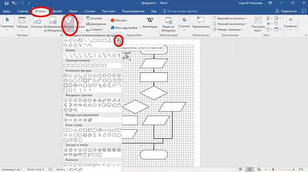Add a Примечание comment
Viewport: 308px width, 172px height.
[x=200, y=23]
